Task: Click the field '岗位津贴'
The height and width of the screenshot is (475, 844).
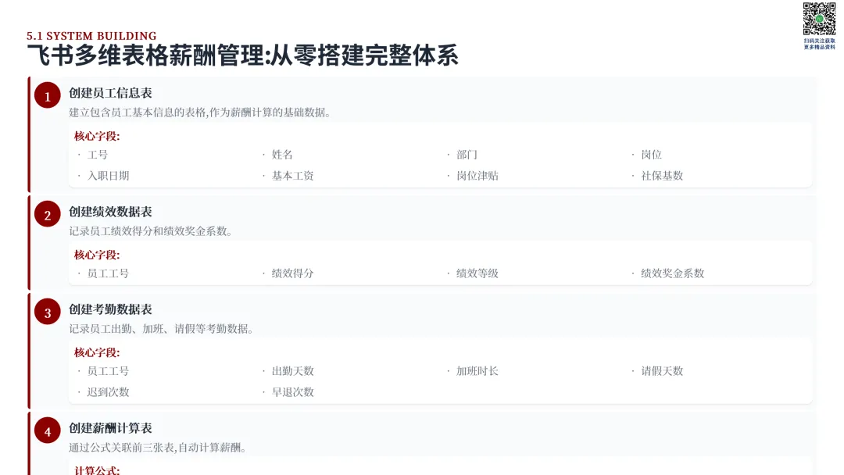Action: pos(477,176)
